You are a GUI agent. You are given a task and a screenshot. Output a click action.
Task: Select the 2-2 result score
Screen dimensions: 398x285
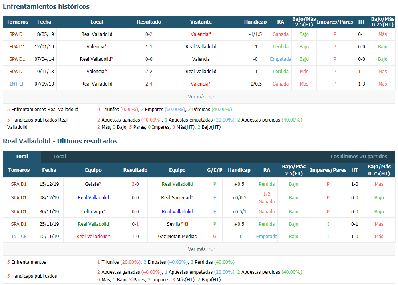[149, 72]
